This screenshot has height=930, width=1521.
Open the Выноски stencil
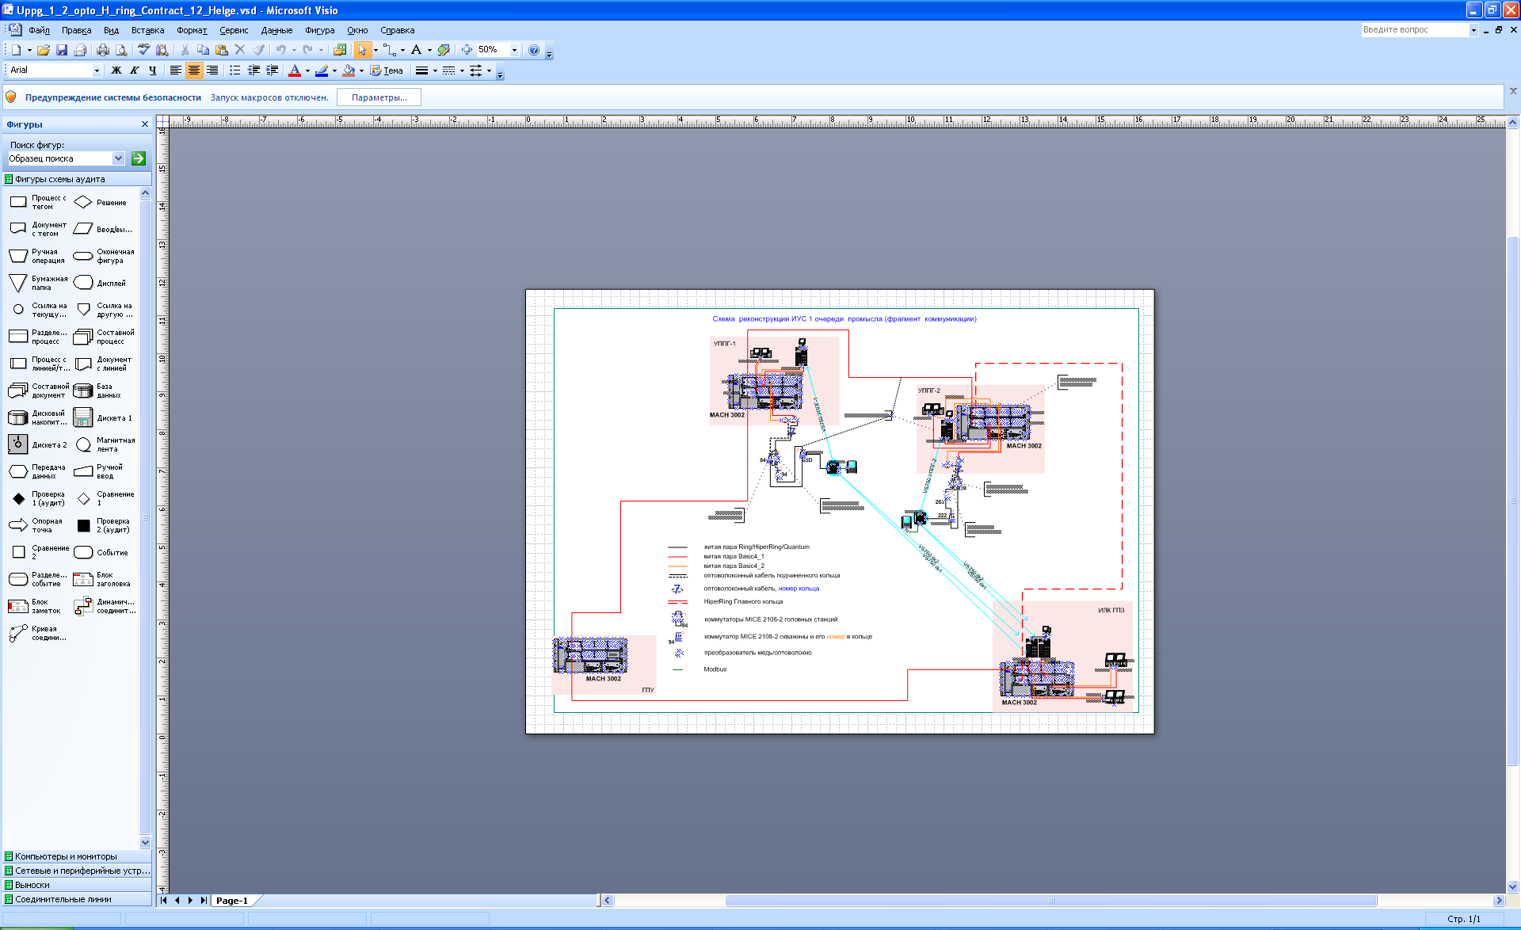point(76,885)
